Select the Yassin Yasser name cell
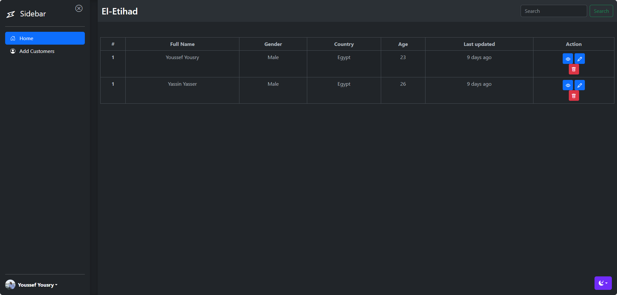Image resolution: width=617 pixels, height=295 pixels. coord(182,84)
